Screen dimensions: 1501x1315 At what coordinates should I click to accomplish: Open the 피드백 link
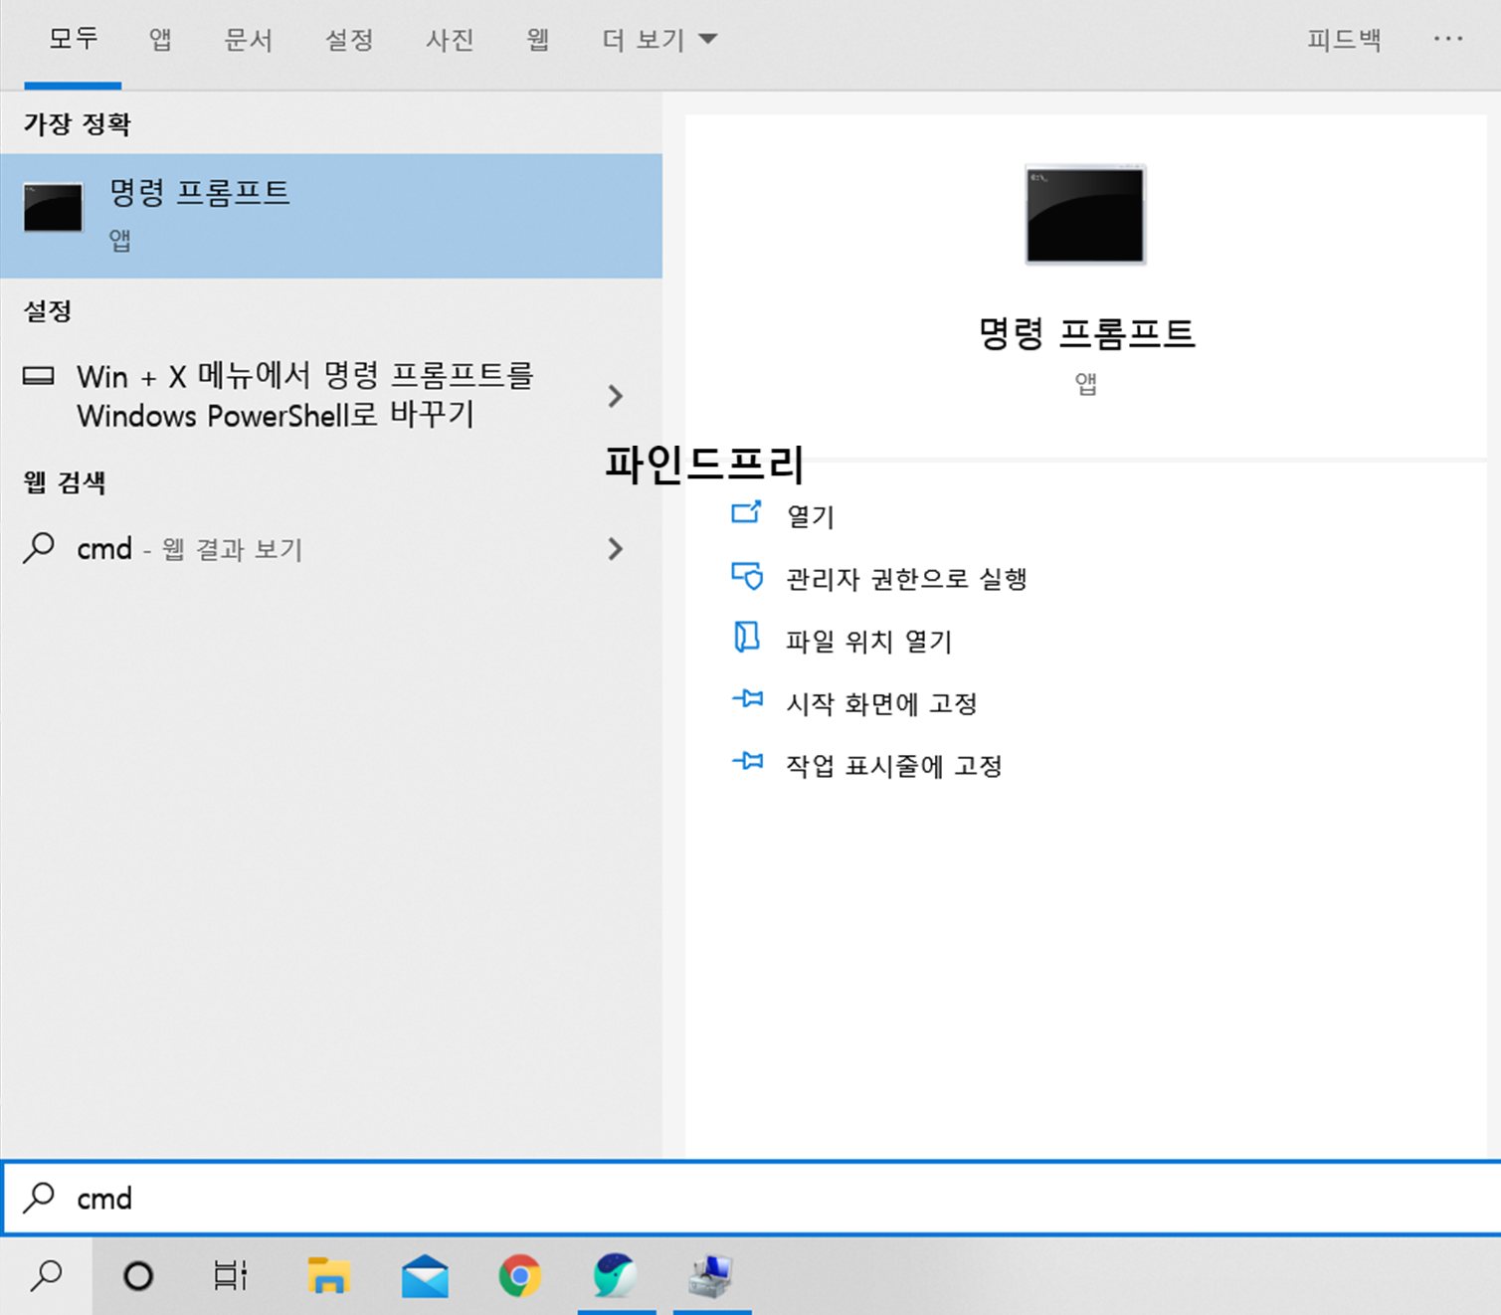click(x=1344, y=40)
